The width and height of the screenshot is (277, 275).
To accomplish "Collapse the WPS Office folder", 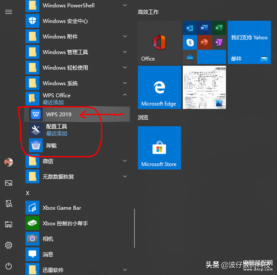I will tap(77, 98).
